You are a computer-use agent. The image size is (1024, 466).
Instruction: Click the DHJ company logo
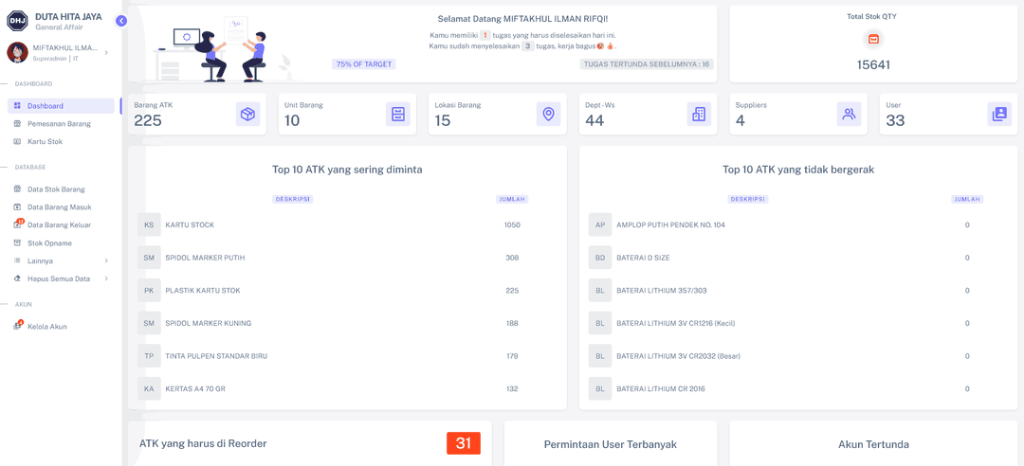click(x=17, y=22)
